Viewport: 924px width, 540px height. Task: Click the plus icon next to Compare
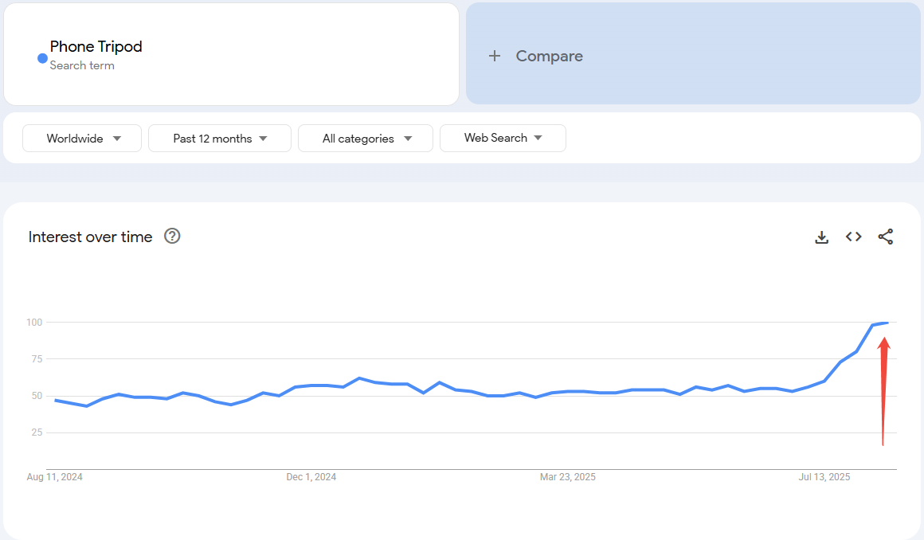coord(494,56)
